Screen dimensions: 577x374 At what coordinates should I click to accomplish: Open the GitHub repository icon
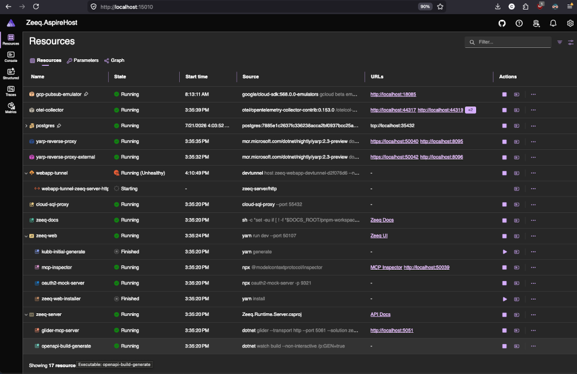tap(502, 23)
